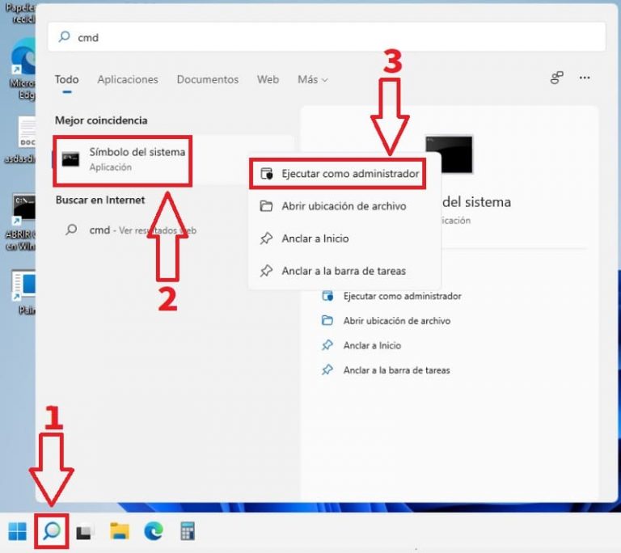The height and width of the screenshot is (553, 621).
Task: Switch to the Aplicaciones tab
Action: click(128, 79)
